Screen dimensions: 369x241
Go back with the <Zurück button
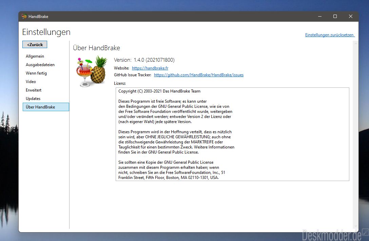coord(35,44)
